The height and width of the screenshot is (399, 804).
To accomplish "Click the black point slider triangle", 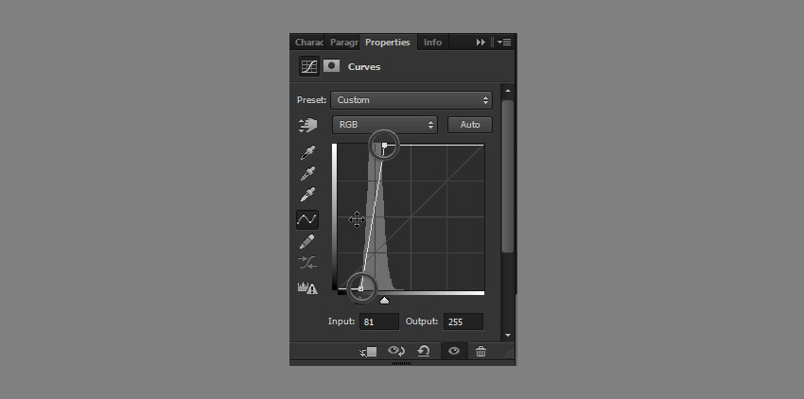I will coord(360,298).
